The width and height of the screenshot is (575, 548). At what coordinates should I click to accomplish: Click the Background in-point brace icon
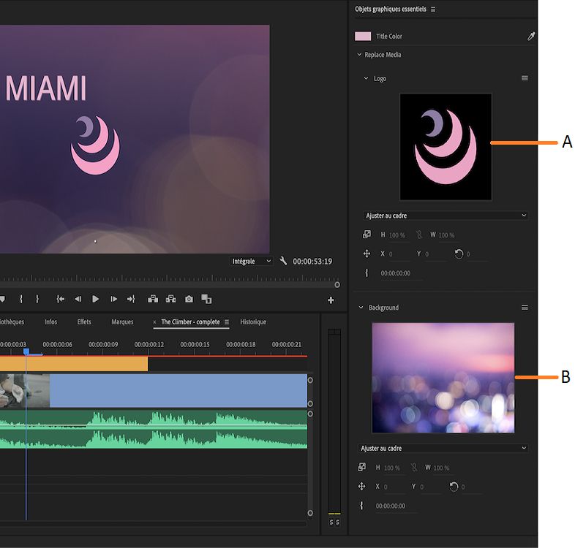coord(361,506)
